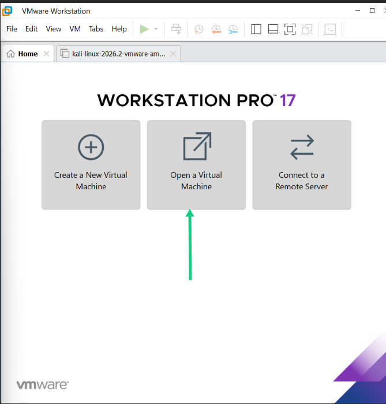Close the kali-linux tab
This screenshot has height=404, width=386.
click(x=173, y=54)
